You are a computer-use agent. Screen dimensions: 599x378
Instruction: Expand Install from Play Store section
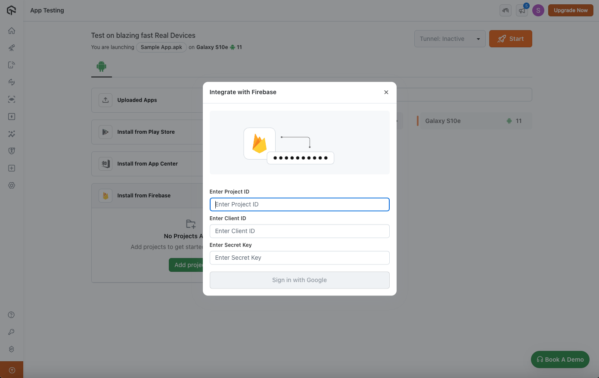tap(146, 132)
